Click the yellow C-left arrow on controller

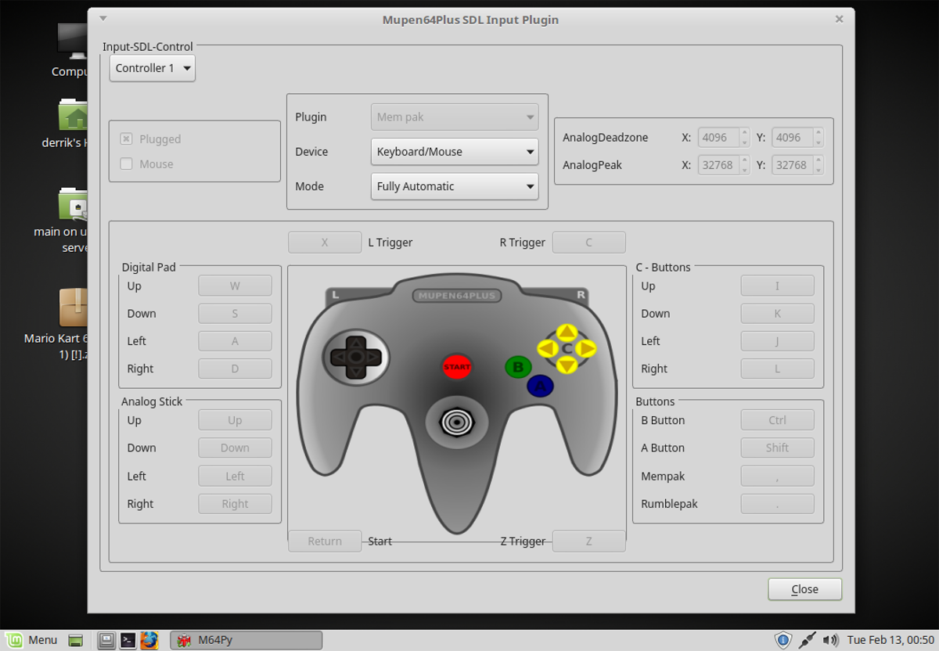click(x=547, y=347)
